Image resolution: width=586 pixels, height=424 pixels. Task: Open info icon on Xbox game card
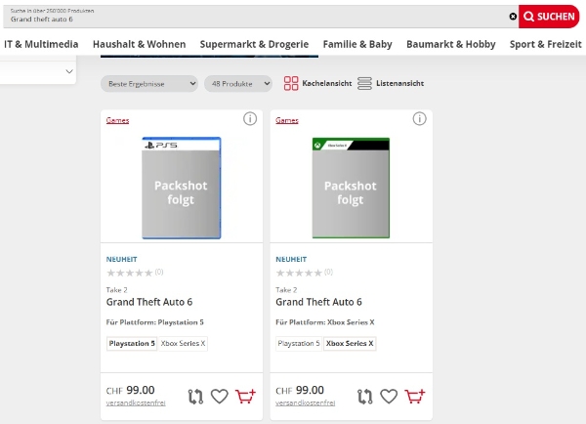tap(419, 119)
